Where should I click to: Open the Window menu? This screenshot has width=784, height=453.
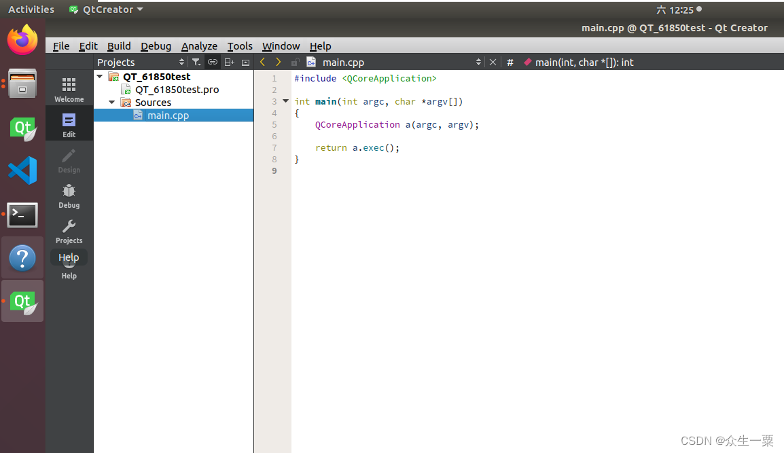click(x=281, y=46)
